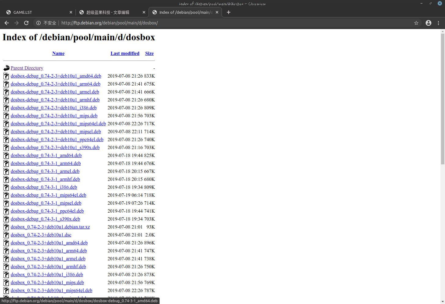Click the Parent Directory folder icon
The height and width of the screenshot is (304, 445).
(x=6, y=68)
